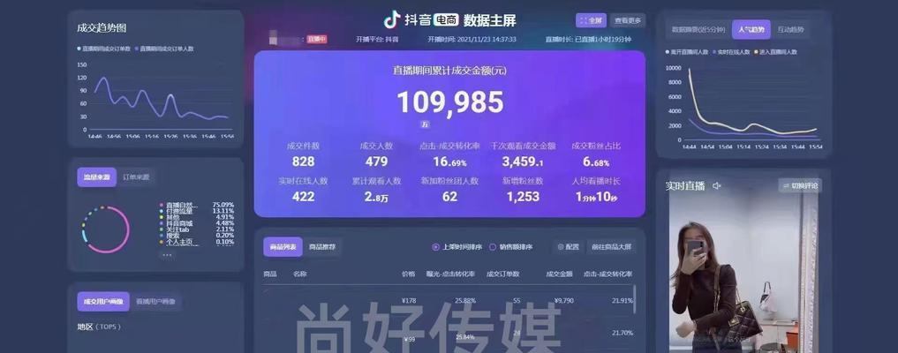Click the product list scrollbar
The height and width of the screenshot is (353, 898).
[634, 298]
